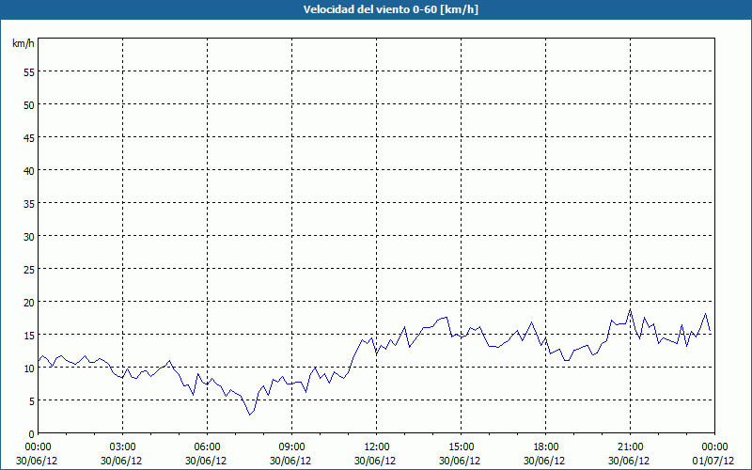Screen dimensions: 752x470
Task: Click the '25' y-axis label
Action: pos(29,270)
